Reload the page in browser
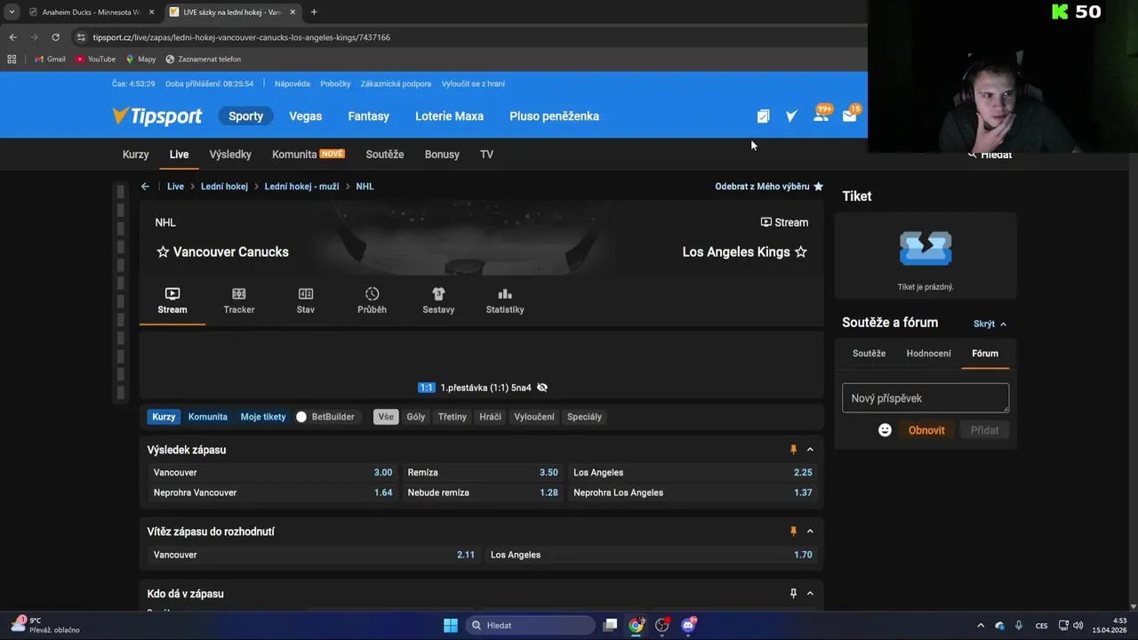The width and height of the screenshot is (1138, 640). 55,37
